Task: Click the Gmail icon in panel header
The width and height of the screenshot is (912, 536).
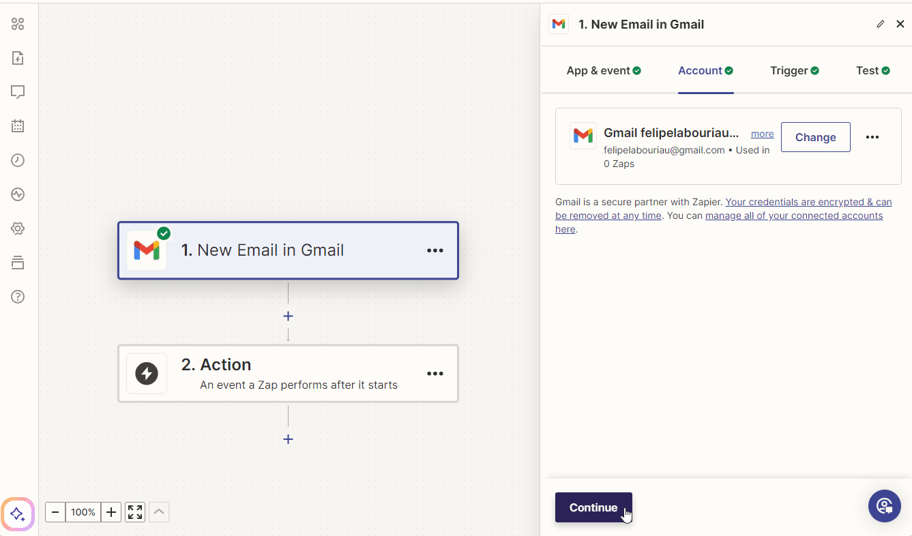Action: 559,24
